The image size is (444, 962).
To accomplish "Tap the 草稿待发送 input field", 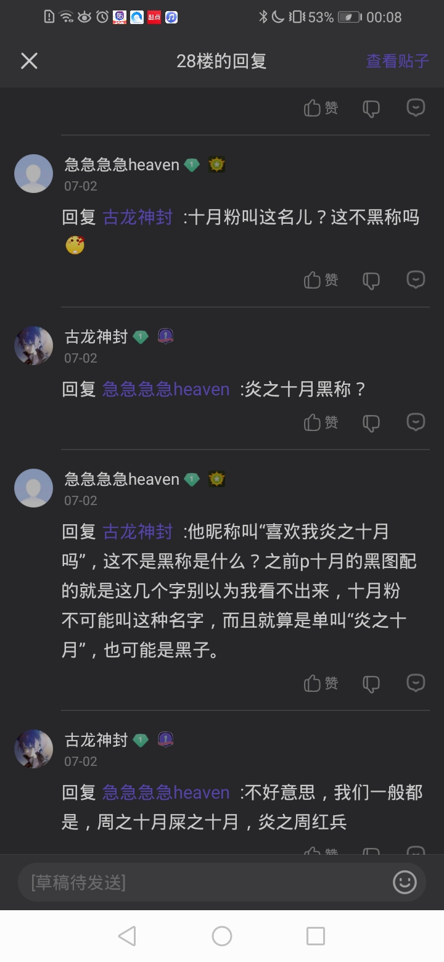I will tap(203, 882).
